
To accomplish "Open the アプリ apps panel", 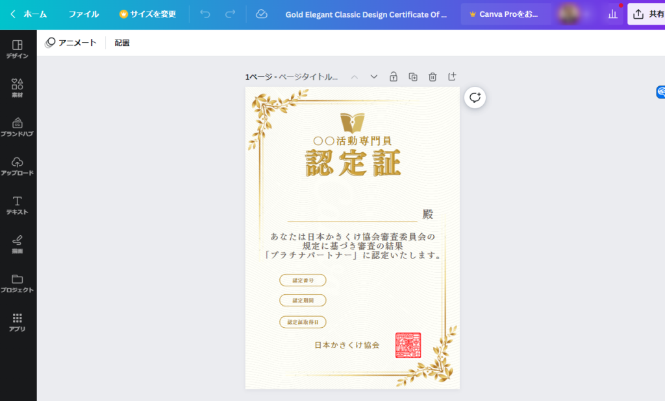I will pos(18,322).
